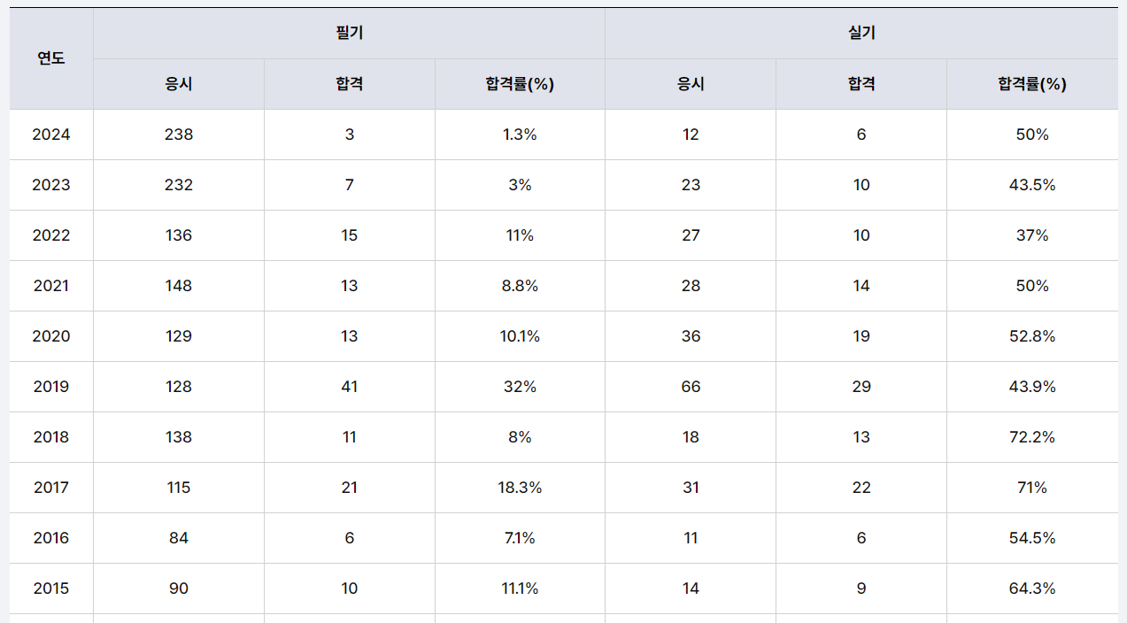Select the 1.3% pass rate cell

[520, 135]
